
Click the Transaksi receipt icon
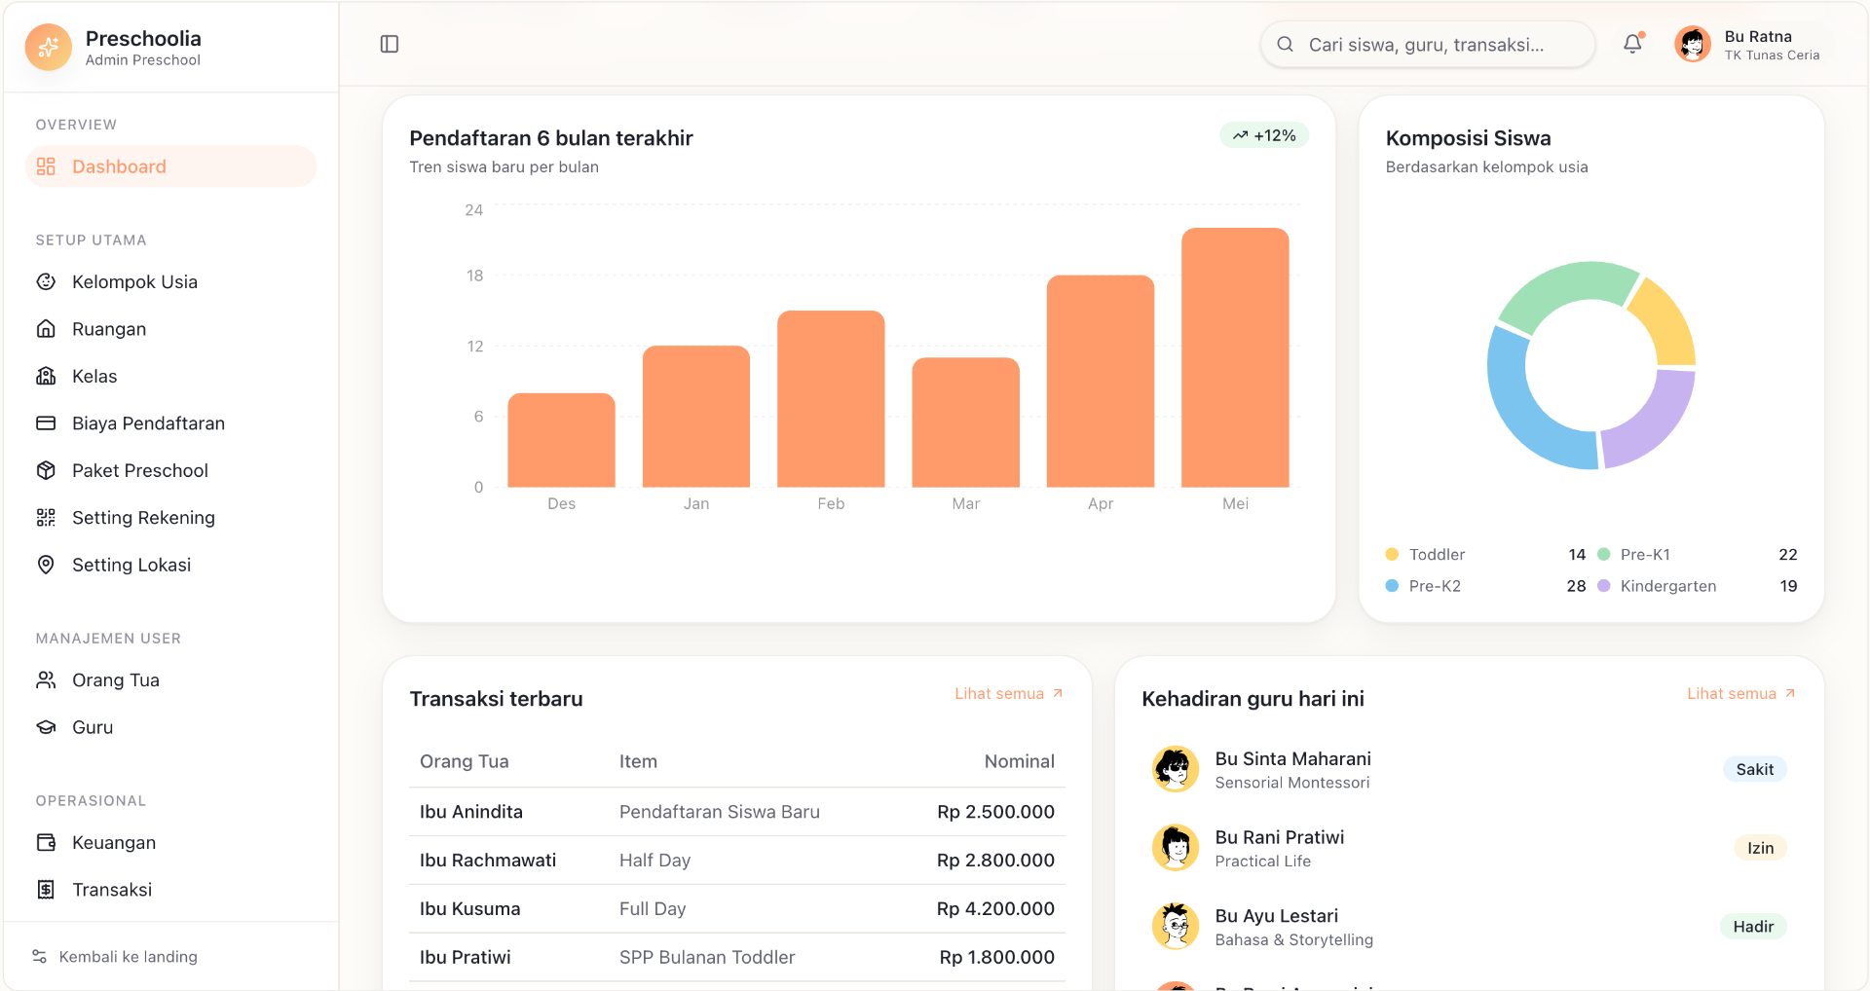[46, 890]
